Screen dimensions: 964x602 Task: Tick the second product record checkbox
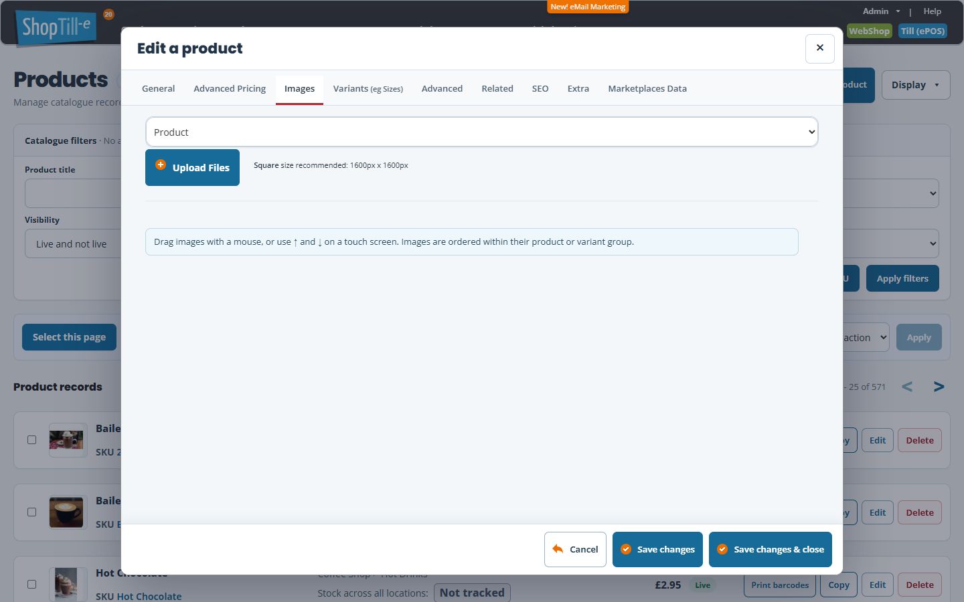tap(31, 512)
